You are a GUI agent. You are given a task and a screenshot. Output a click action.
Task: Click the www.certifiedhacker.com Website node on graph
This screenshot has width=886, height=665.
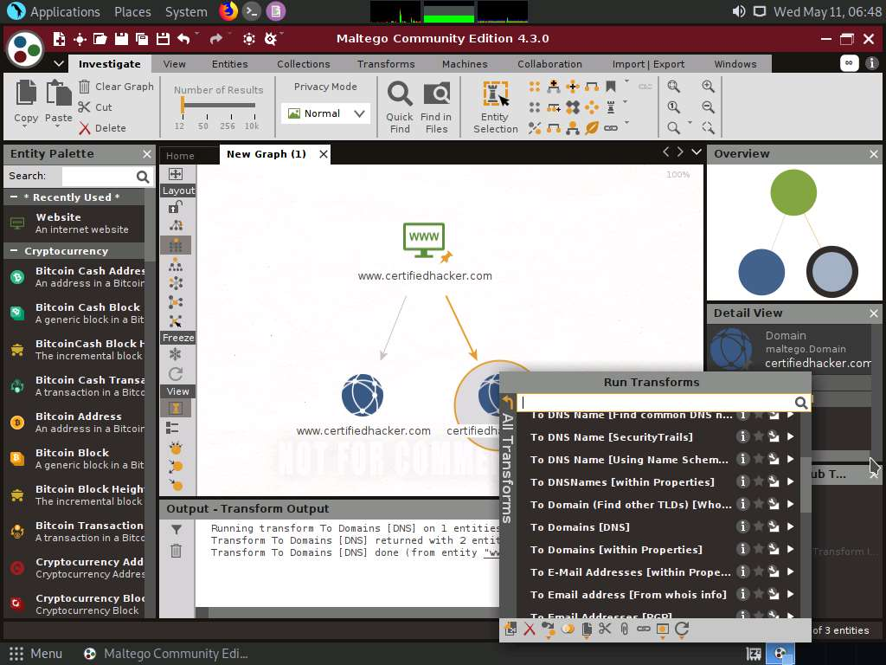click(x=424, y=241)
